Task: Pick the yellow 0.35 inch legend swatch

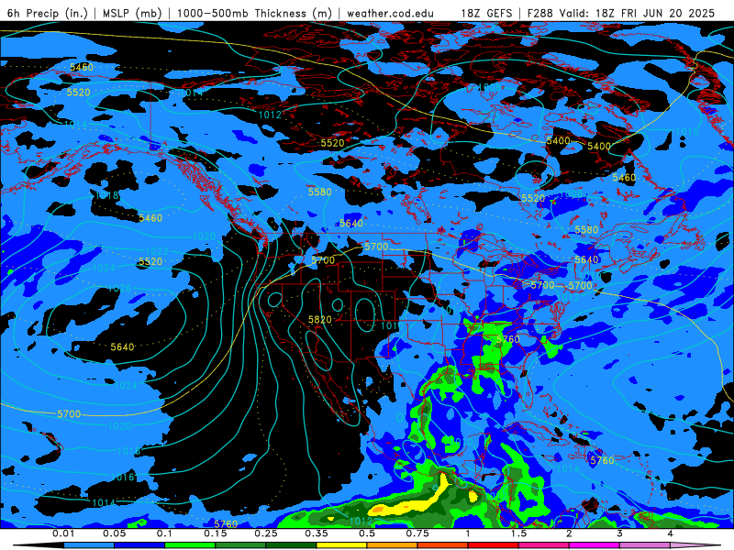Action: click(x=341, y=545)
